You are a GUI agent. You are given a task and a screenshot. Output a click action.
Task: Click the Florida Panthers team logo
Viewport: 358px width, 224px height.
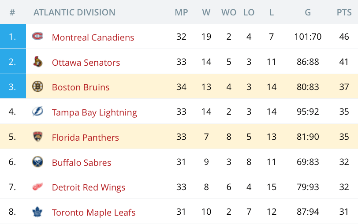tap(37, 137)
